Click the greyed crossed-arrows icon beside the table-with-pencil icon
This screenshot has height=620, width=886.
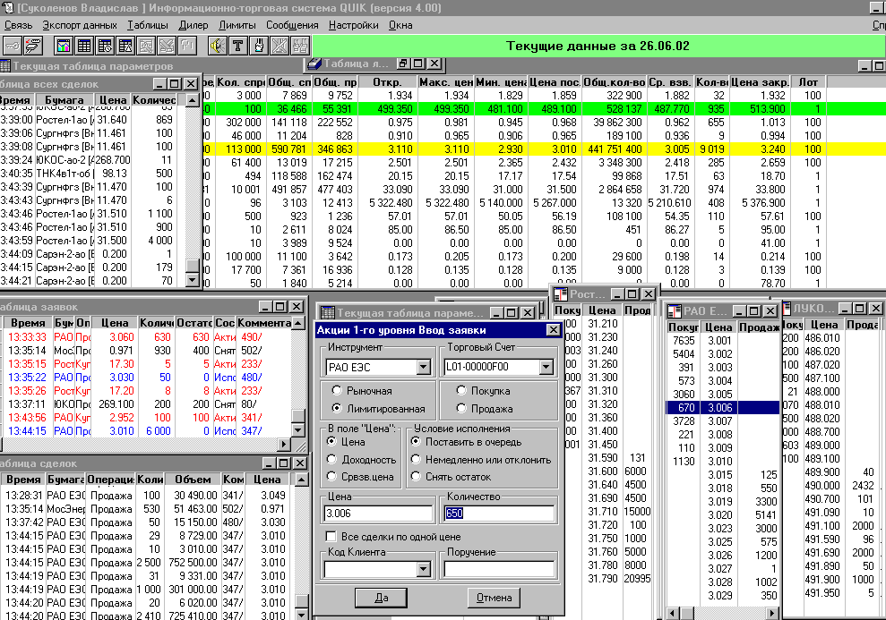167,45
